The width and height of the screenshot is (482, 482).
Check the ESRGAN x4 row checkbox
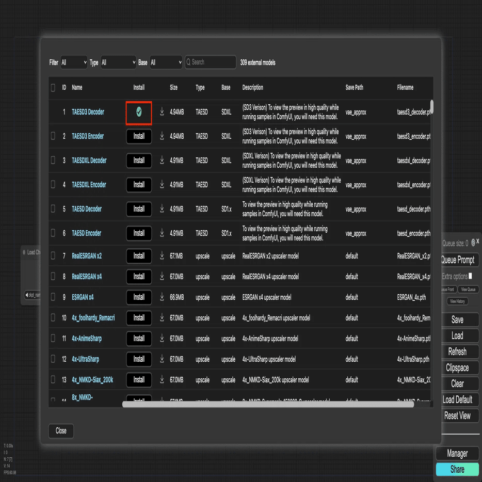53,297
